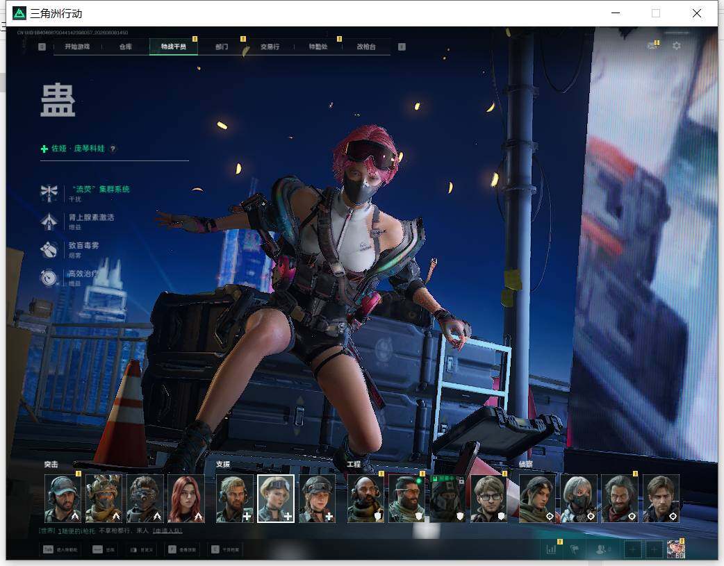The width and height of the screenshot is (724, 566).
Task: Click the next-tab key icon right of 改枪台
Action: (x=402, y=47)
